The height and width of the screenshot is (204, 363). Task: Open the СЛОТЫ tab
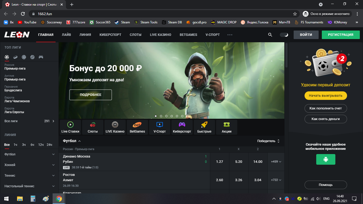click(136, 35)
